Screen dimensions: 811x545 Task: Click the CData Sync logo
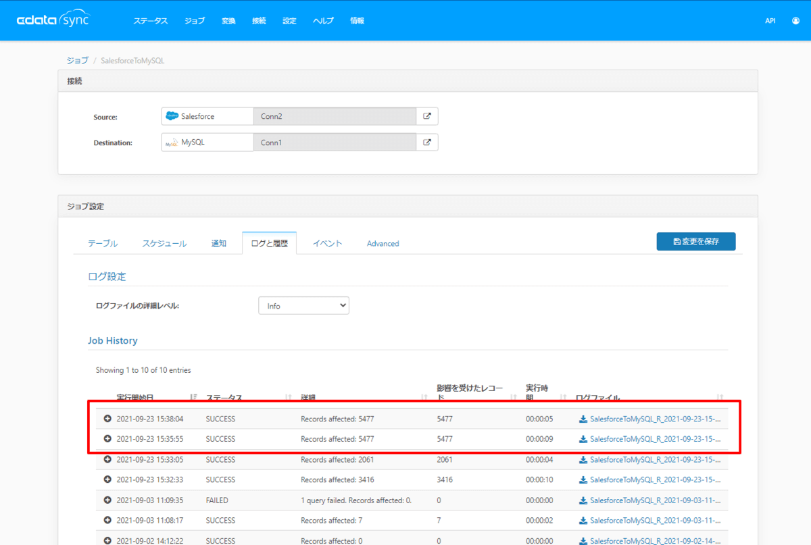pos(53,20)
